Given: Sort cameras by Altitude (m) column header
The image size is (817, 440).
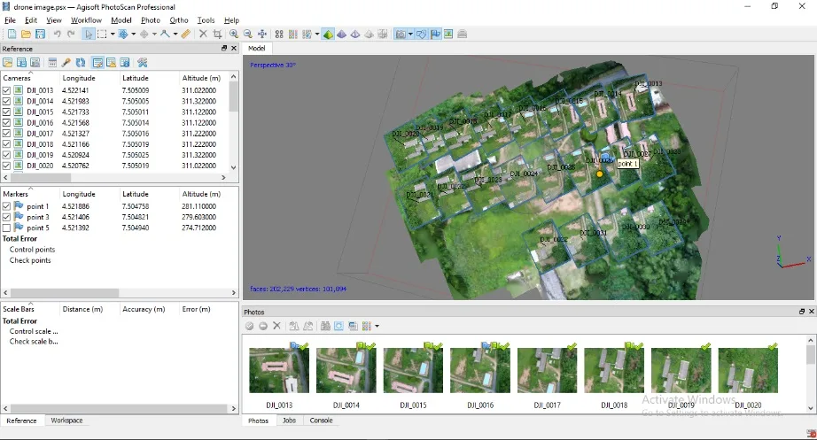Looking at the screenshot, I should pos(201,78).
